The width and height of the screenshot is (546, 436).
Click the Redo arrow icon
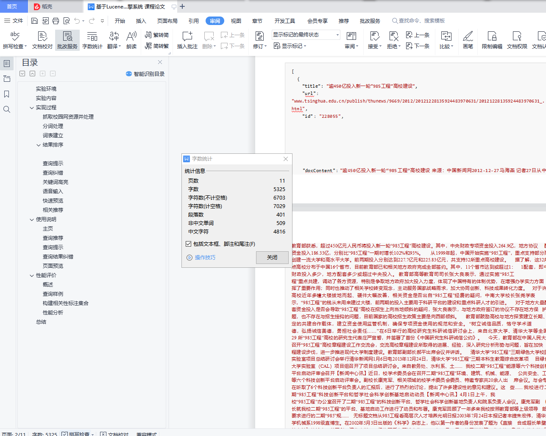[92, 21]
